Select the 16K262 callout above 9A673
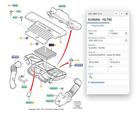This screenshot has width=136, height=114. click(54, 88)
